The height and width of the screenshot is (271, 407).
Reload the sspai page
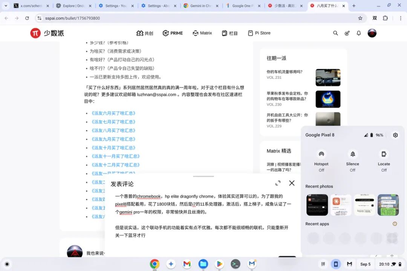coord(27,18)
